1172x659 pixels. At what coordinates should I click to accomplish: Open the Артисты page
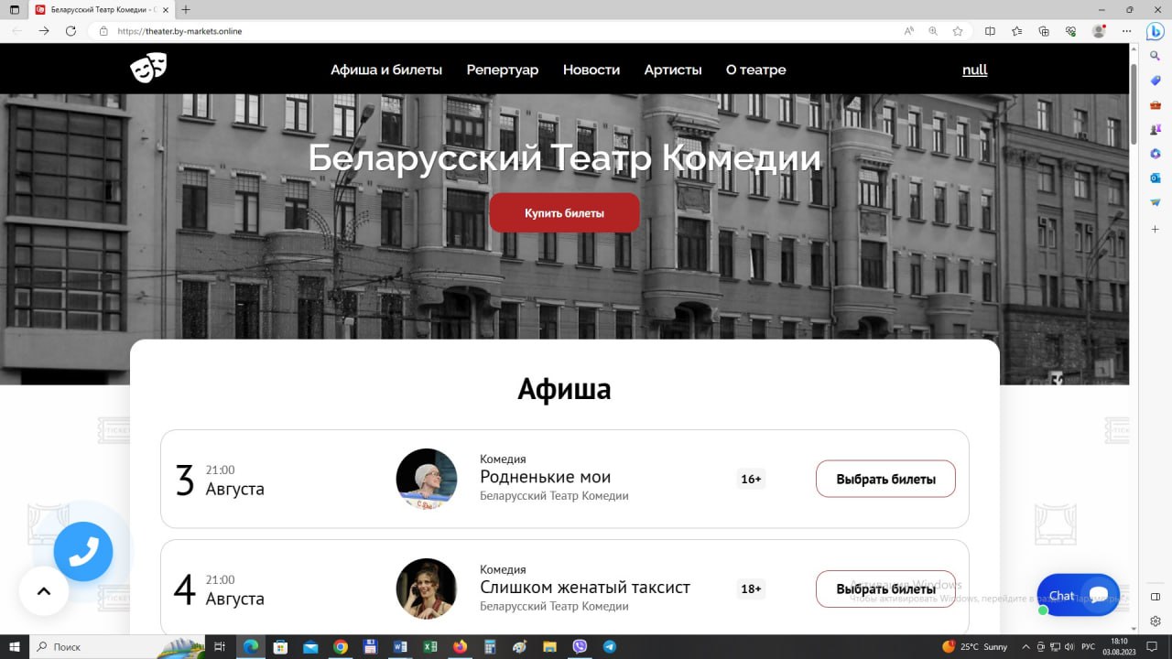pyautogui.click(x=673, y=70)
